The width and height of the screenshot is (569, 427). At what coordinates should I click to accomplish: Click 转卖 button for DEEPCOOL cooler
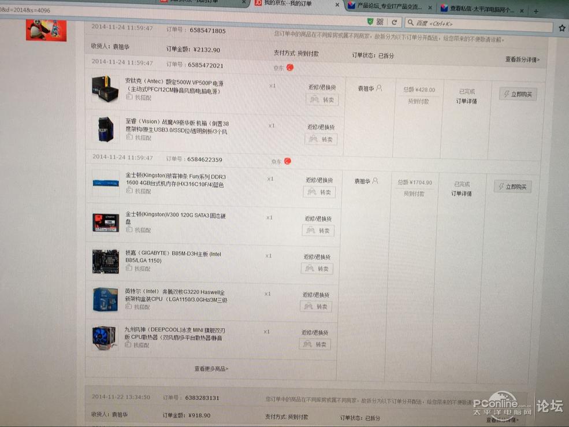click(x=315, y=344)
